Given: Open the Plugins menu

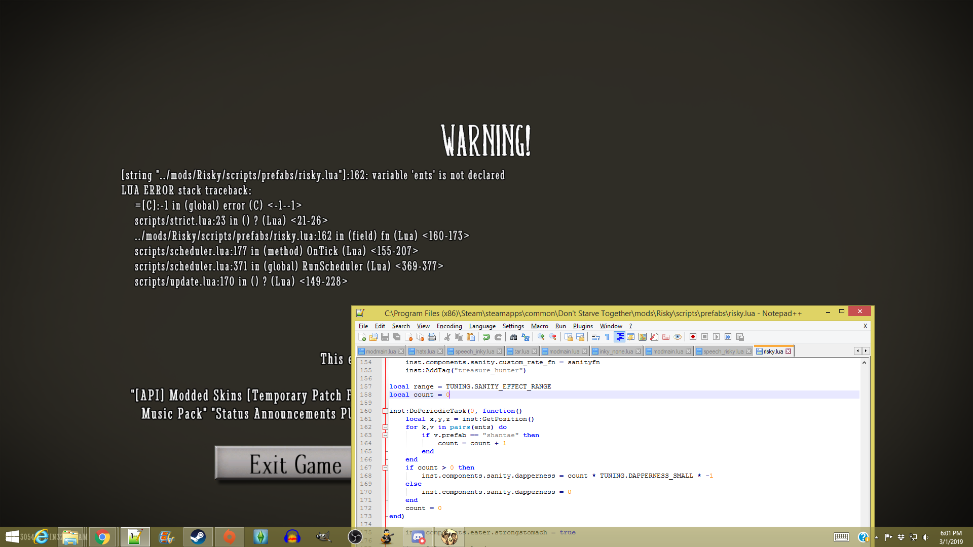Looking at the screenshot, I should pos(583,326).
